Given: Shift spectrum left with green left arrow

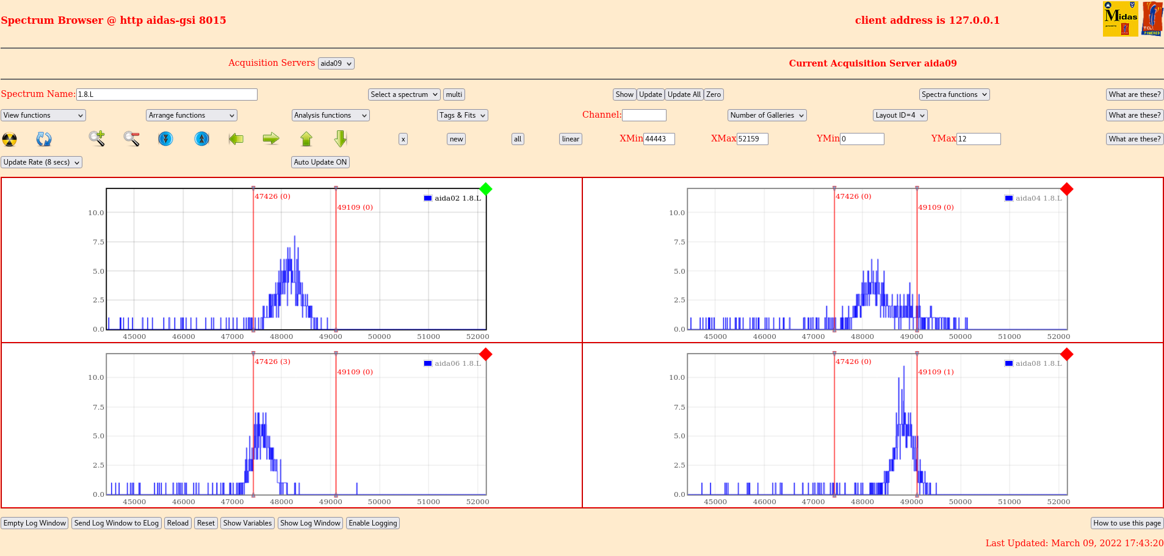Looking at the screenshot, I should 236,139.
